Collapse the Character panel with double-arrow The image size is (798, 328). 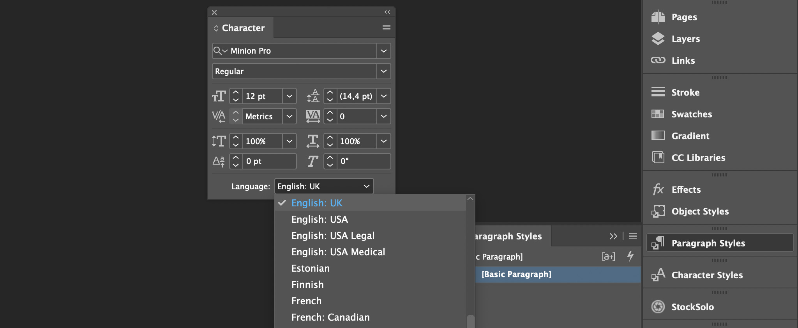(x=387, y=12)
